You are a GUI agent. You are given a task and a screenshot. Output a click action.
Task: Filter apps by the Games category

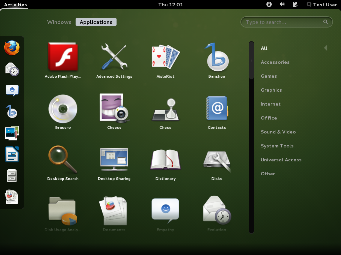[269, 76]
